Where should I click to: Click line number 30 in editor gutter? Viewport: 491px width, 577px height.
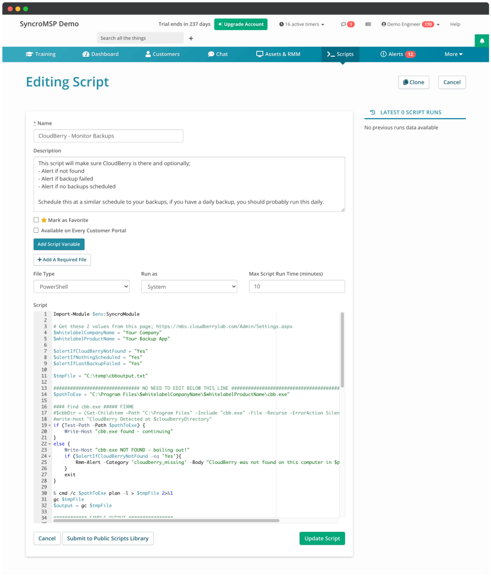tap(44, 493)
